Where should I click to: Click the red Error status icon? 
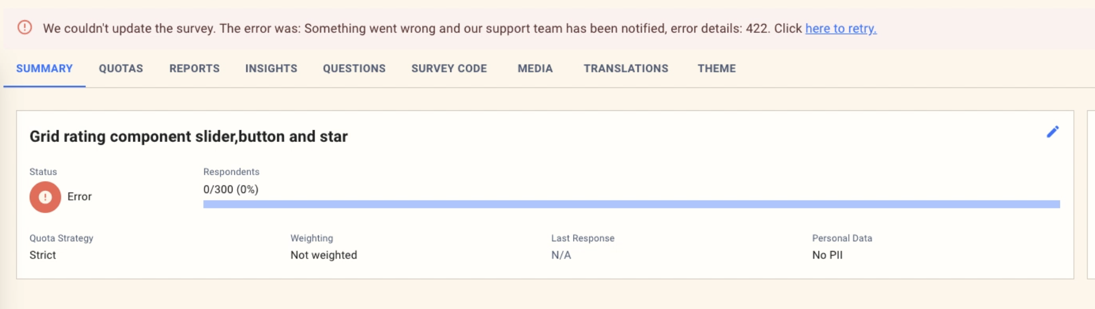click(45, 197)
